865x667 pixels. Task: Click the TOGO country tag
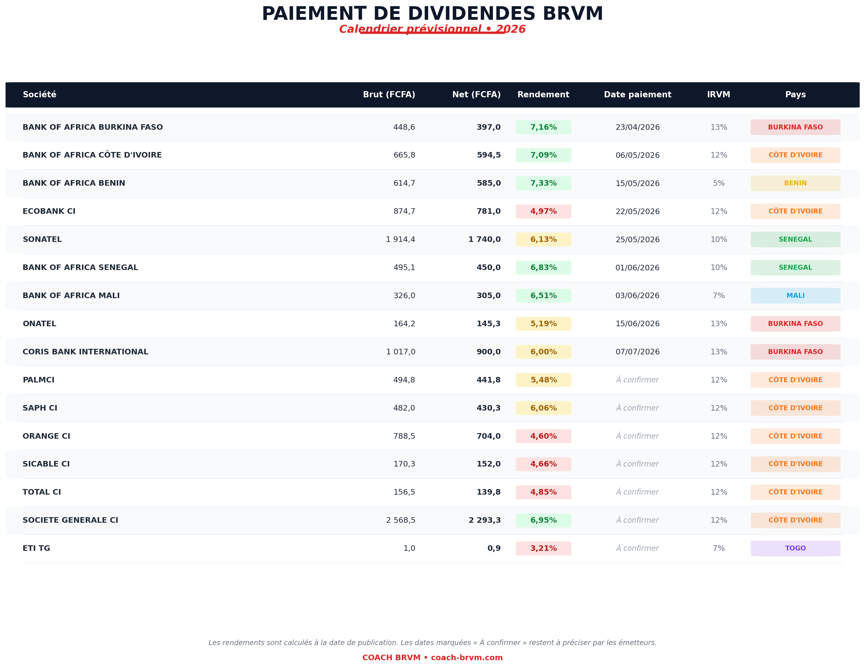[795, 549]
